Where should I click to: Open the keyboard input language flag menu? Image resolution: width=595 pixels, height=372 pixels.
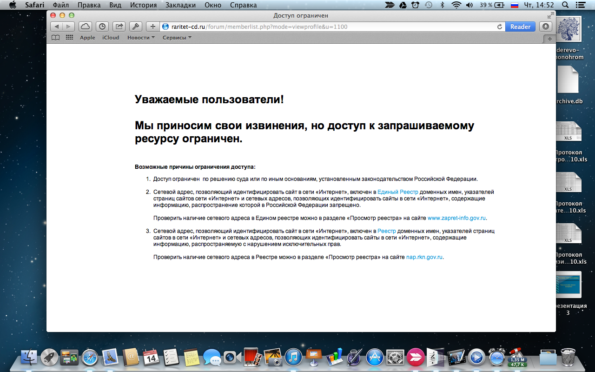(515, 5)
